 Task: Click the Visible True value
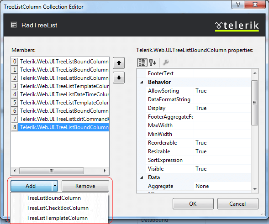[x=222, y=169]
